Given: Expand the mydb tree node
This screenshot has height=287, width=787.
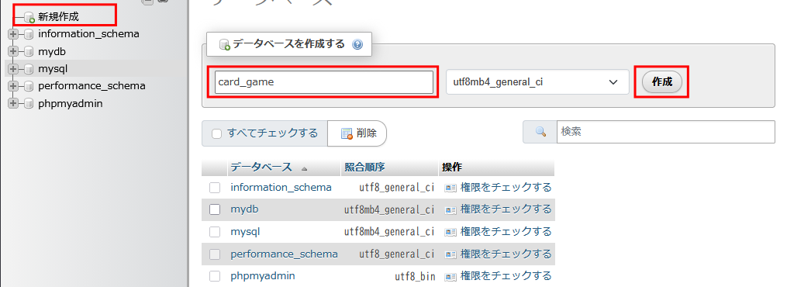Looking at the screenshot, I should click(x=13, y=52).
